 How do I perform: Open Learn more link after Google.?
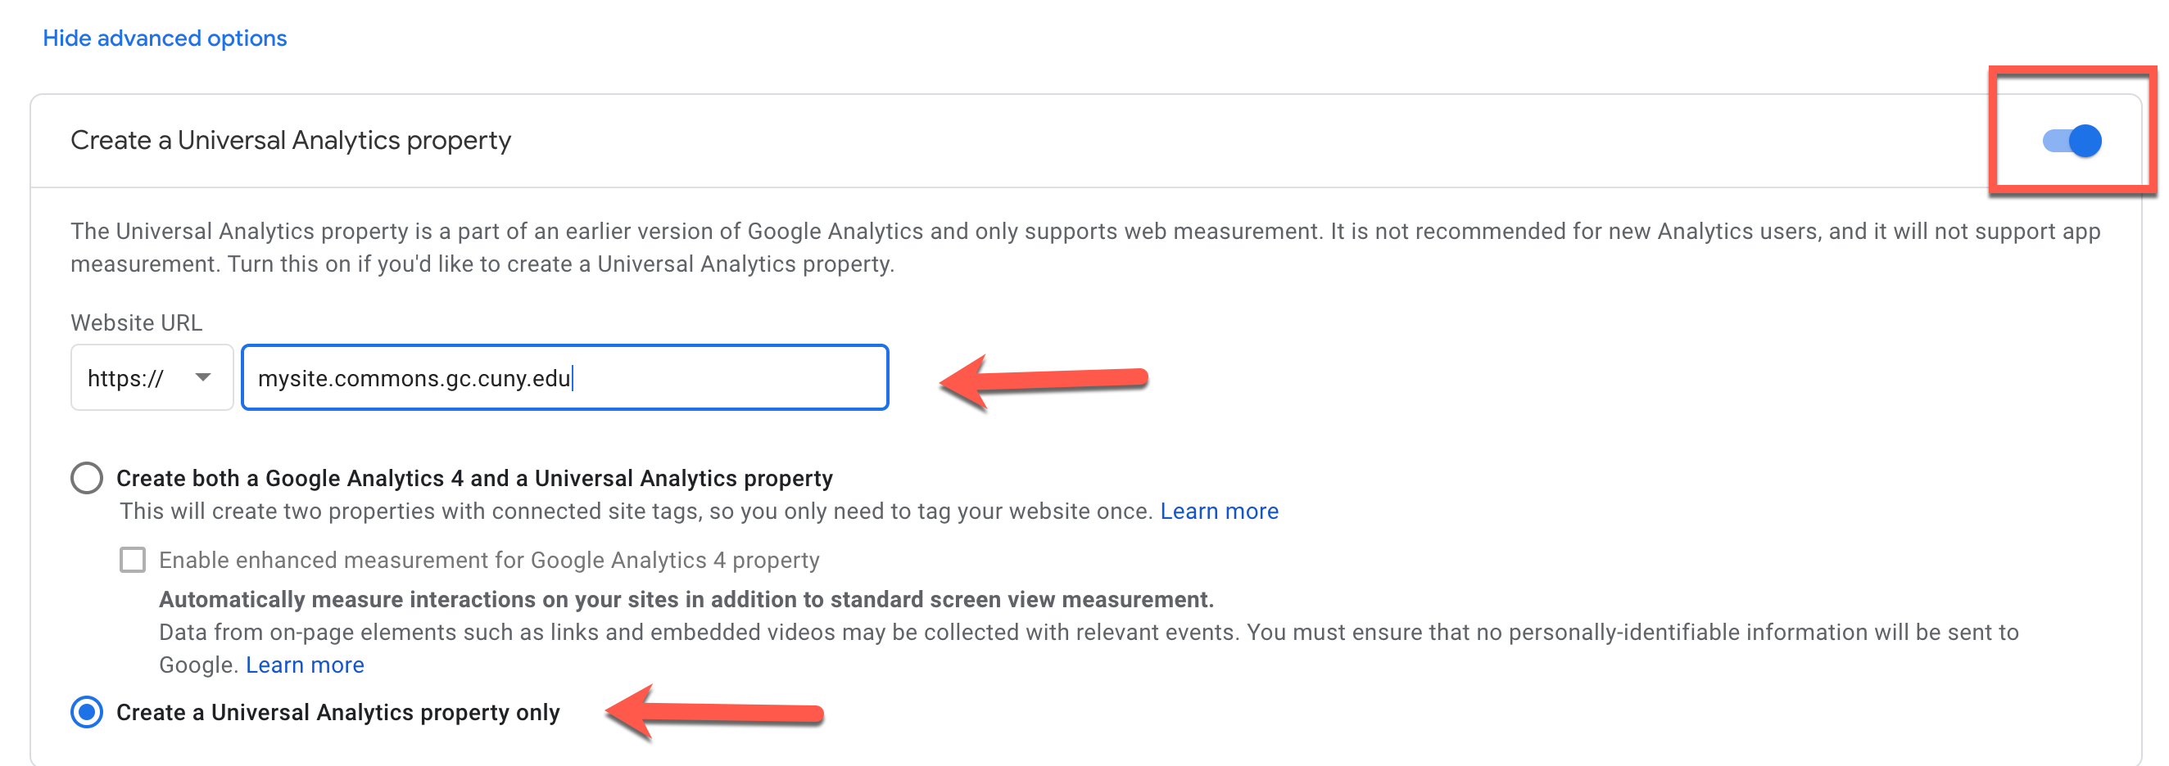(x=305, y=665)
